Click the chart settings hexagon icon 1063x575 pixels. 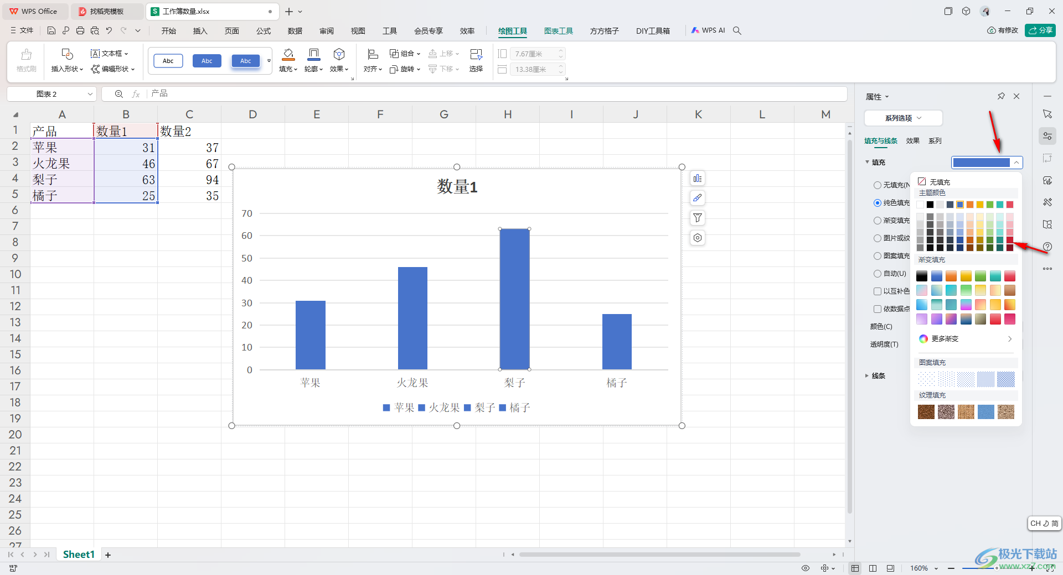coord(698,238)
